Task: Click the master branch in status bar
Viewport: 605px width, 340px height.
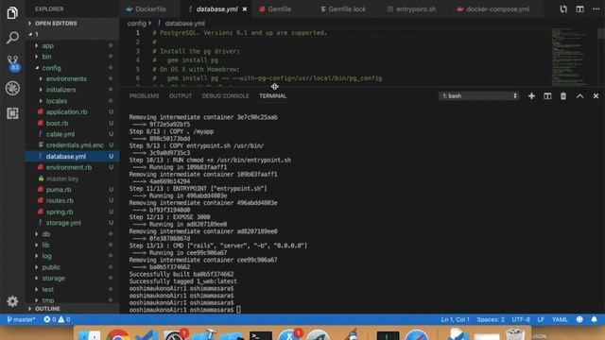Action: coord(21,319)
